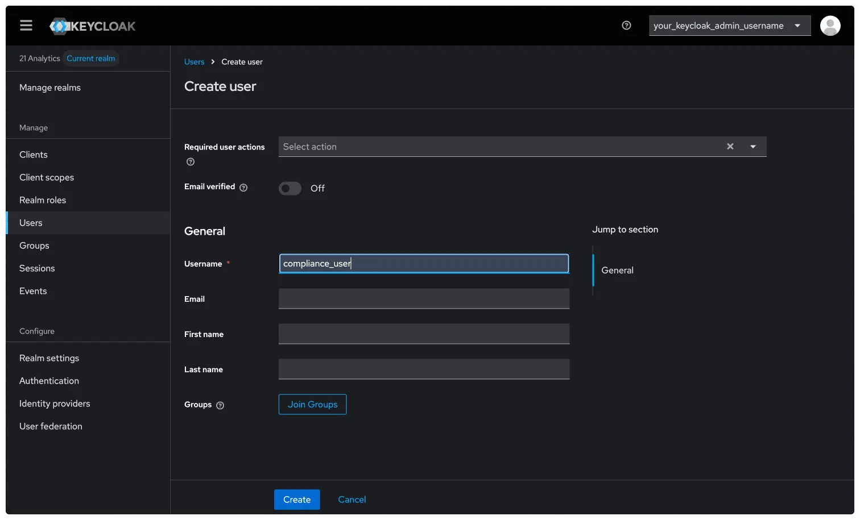Screen dimensions: 860x520
Task: Select Realm settings in the sidebar
Action: (49, 358)
